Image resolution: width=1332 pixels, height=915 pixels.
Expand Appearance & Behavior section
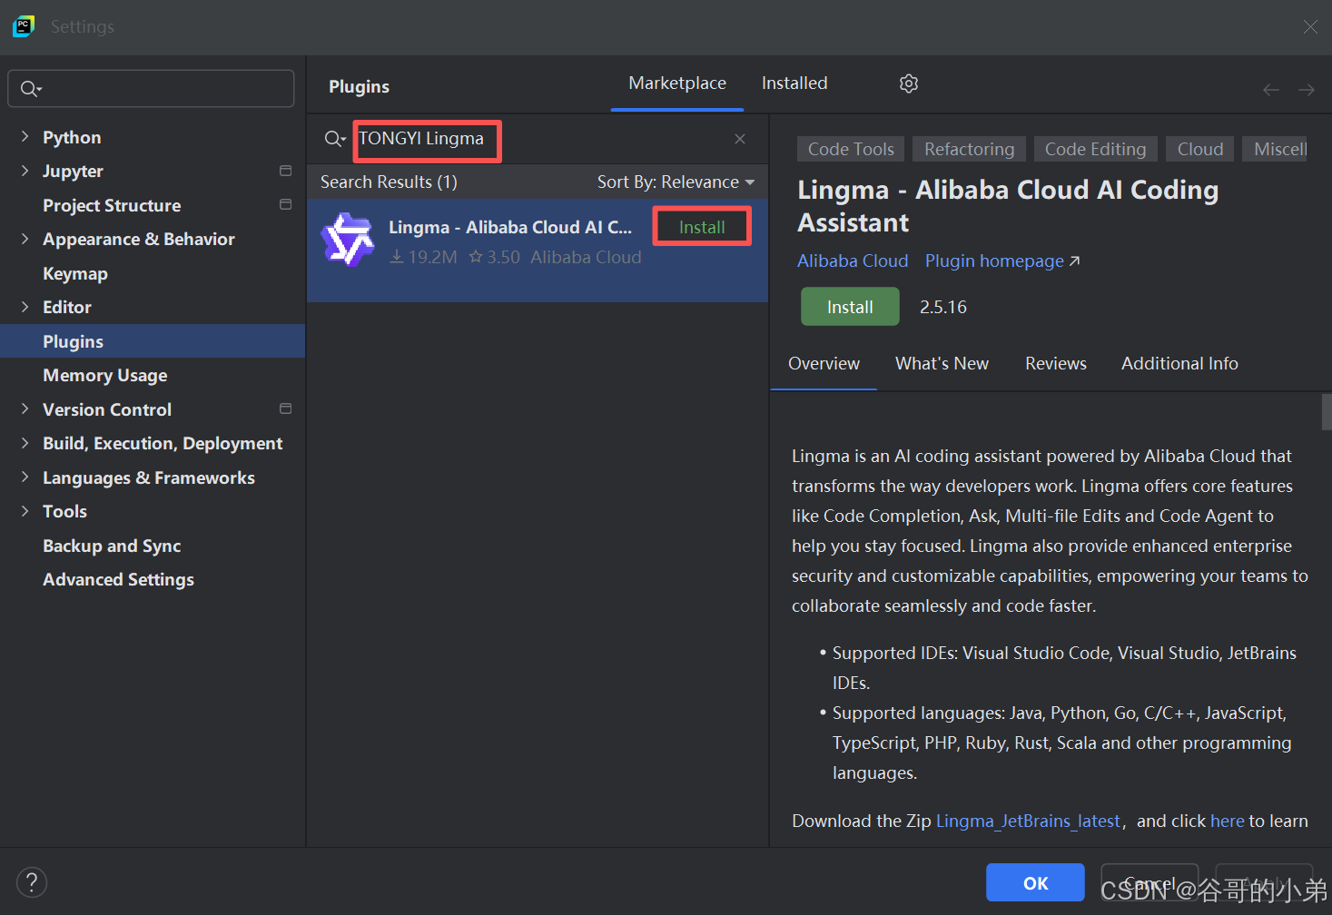[x=25, y=238]
